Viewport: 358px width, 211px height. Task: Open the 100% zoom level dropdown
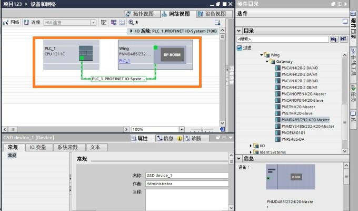(x=182, y=129)
